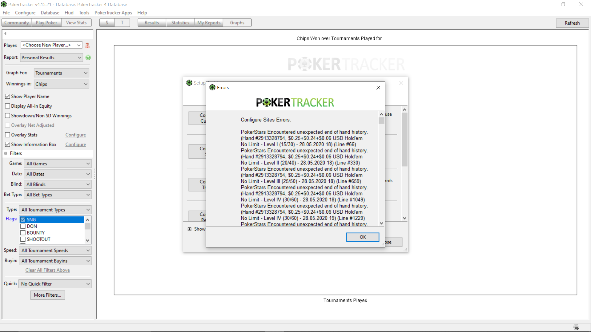
Task: Open the Help menu
Action: (x=142, y=13)
